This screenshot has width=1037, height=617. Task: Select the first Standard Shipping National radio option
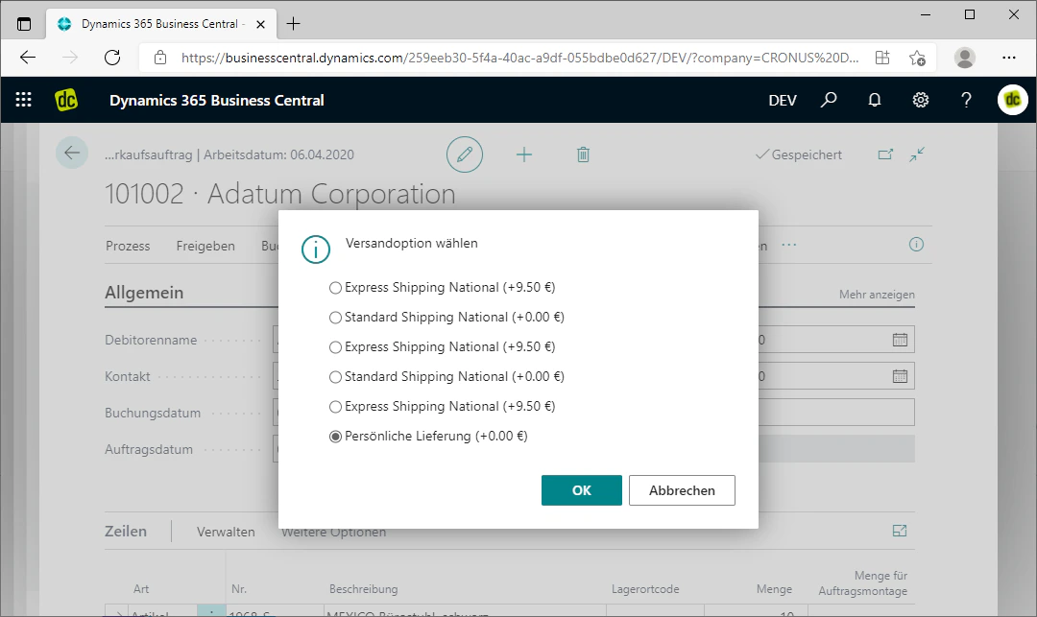click(335, 318)
